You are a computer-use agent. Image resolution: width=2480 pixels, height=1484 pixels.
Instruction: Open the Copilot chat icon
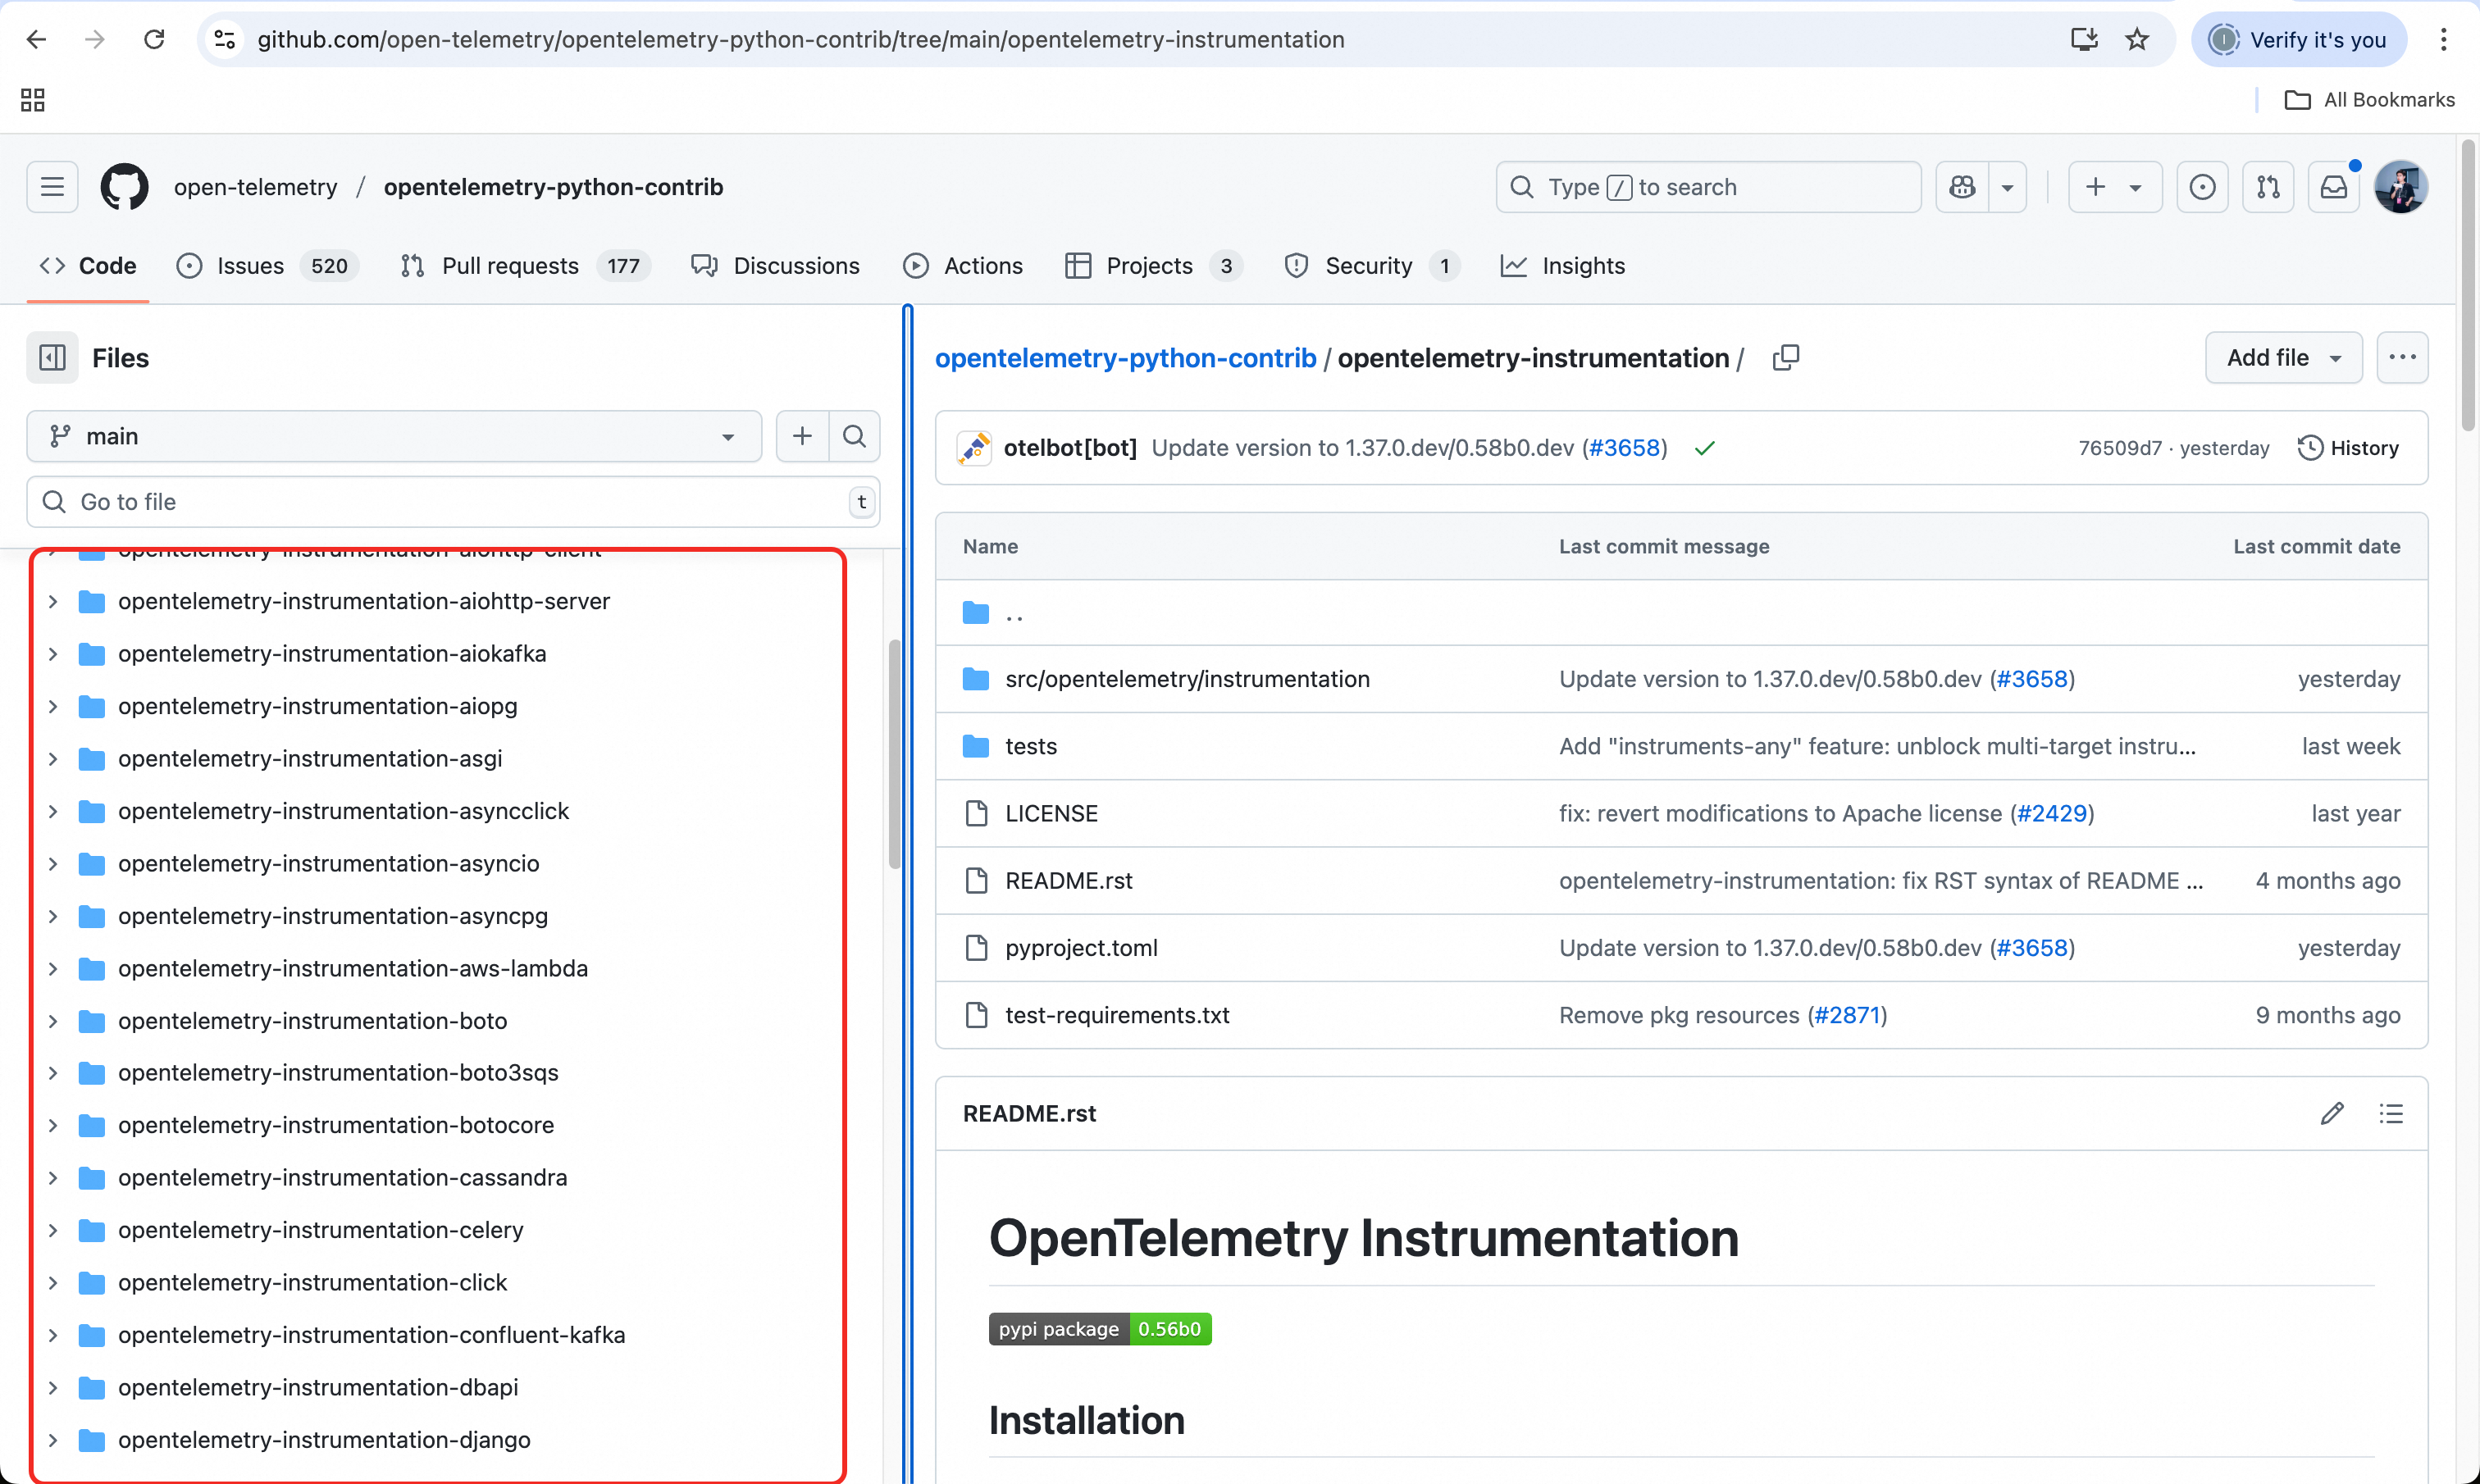1962,187
